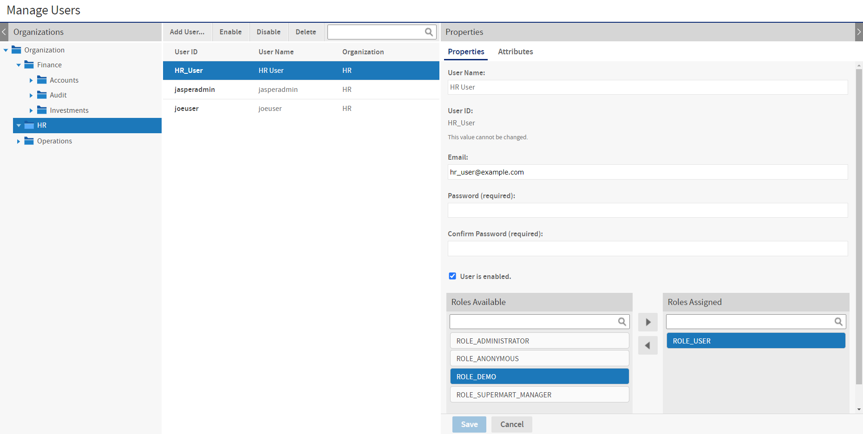Screen dimensions: 863x434
Task: Click the Confirm Password field
Action: point(647,248)
